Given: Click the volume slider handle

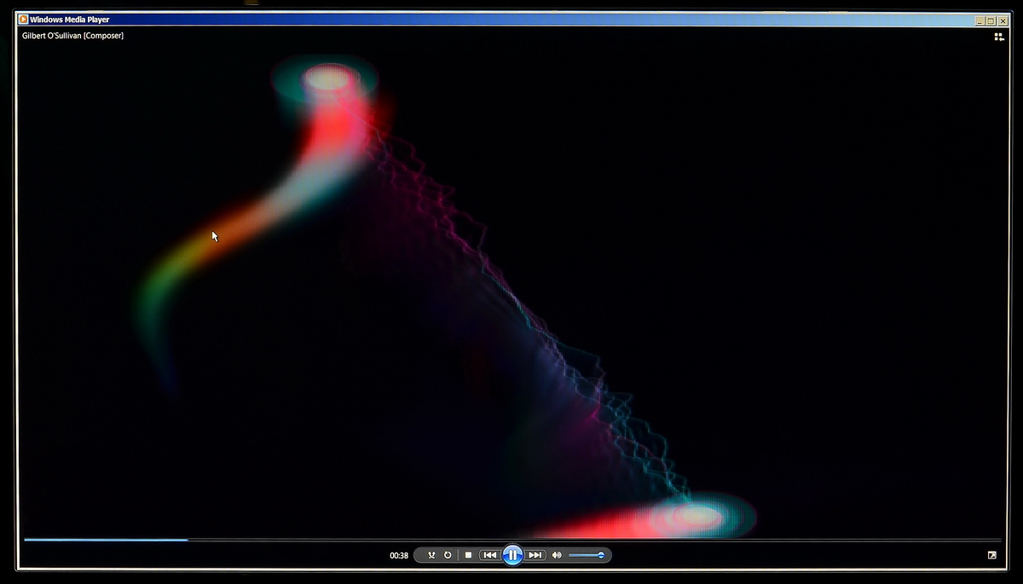Looking at the screenshot, I should pyautogui.click(x=601, y=555).
